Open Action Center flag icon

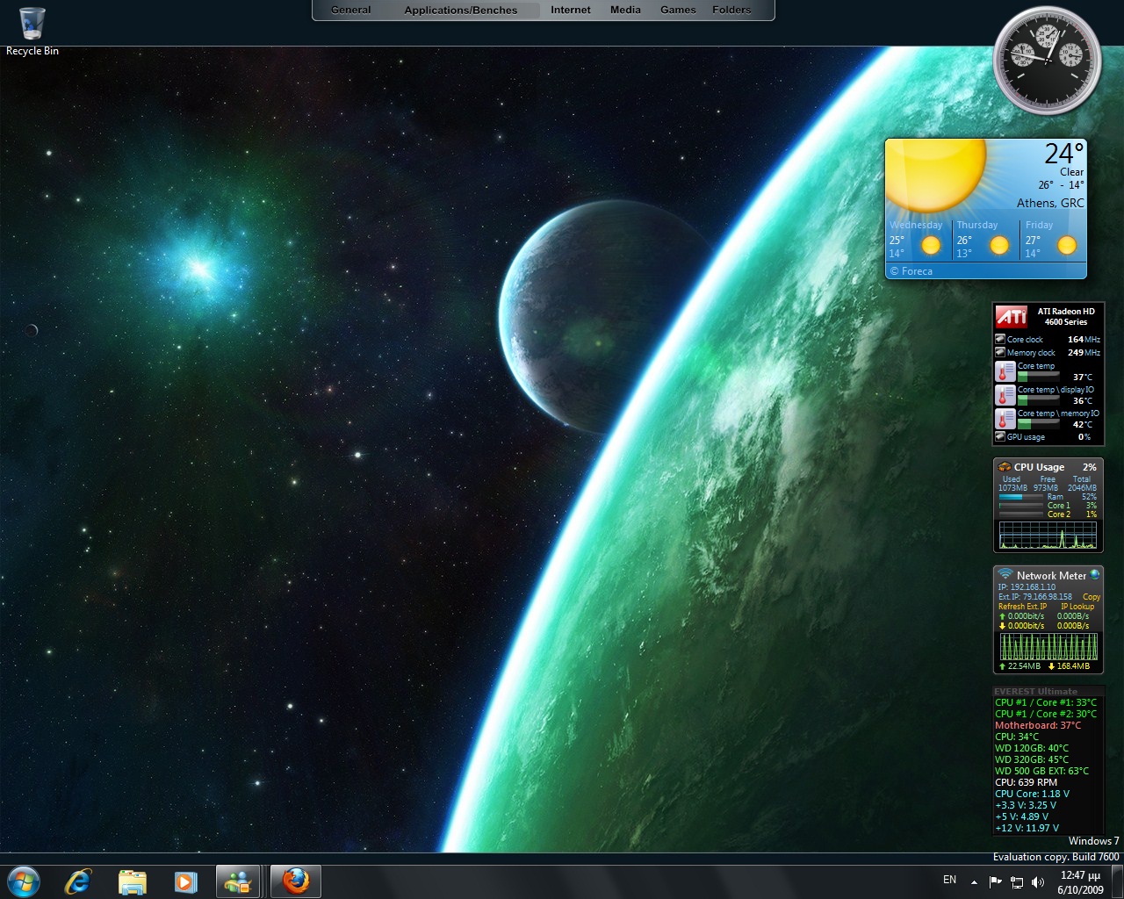pyautogui.click(x=996, y=881)
